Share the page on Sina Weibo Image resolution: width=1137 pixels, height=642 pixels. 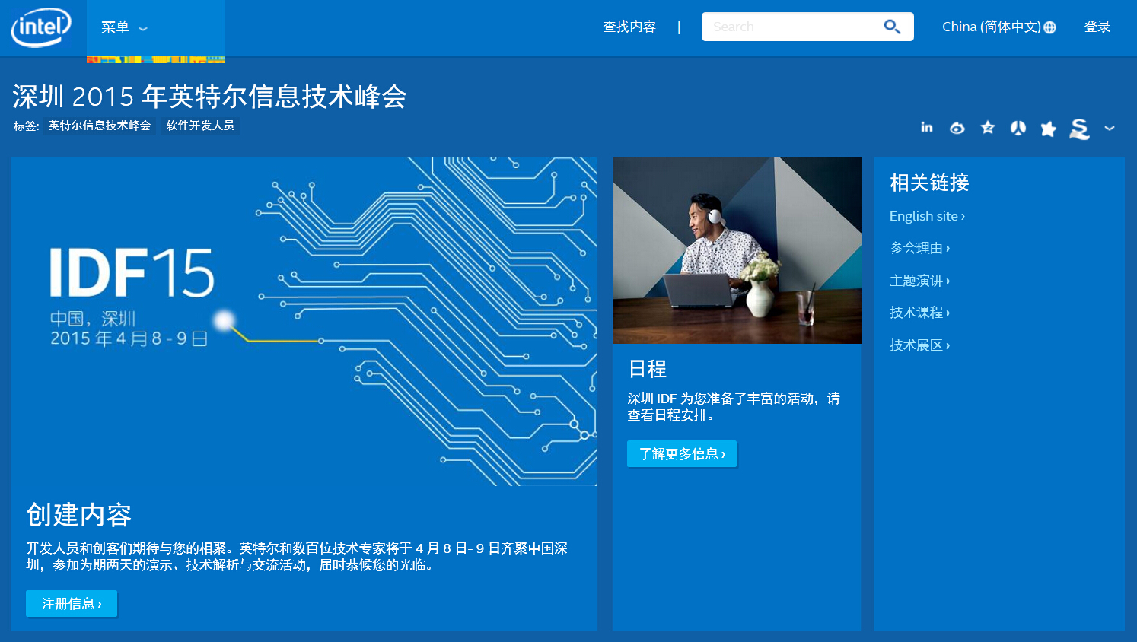[957, 128]
